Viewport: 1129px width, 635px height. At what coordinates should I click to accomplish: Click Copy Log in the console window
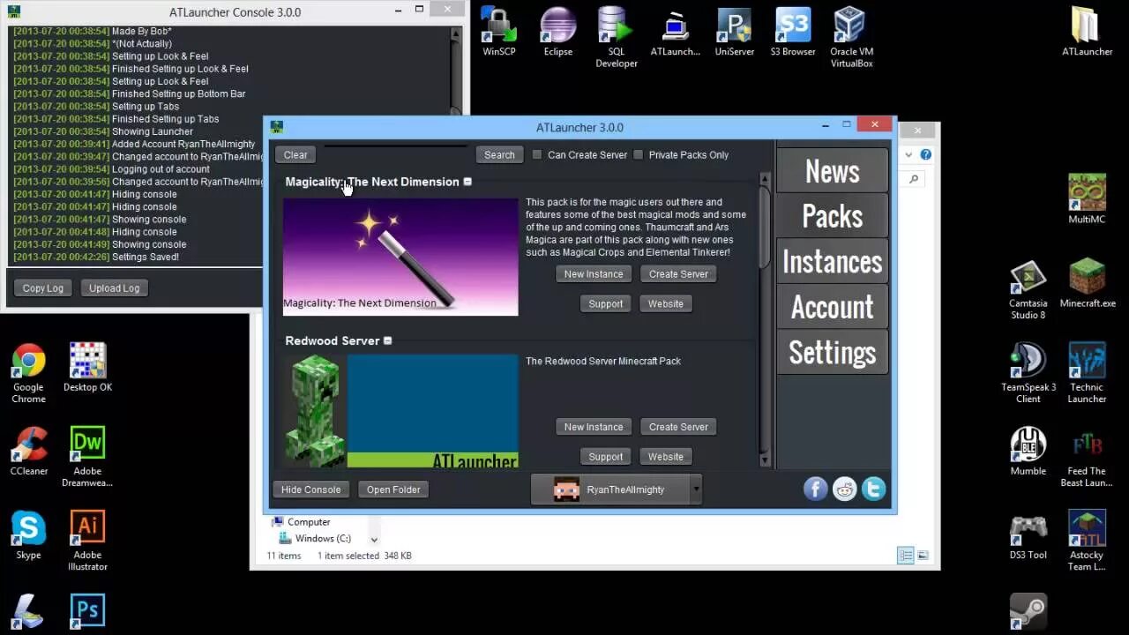[43, 288]
